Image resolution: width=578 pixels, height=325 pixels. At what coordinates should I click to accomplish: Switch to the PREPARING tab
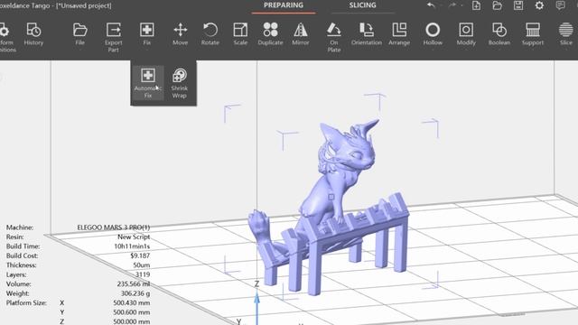pyautogui.click(x=284, y=5)
